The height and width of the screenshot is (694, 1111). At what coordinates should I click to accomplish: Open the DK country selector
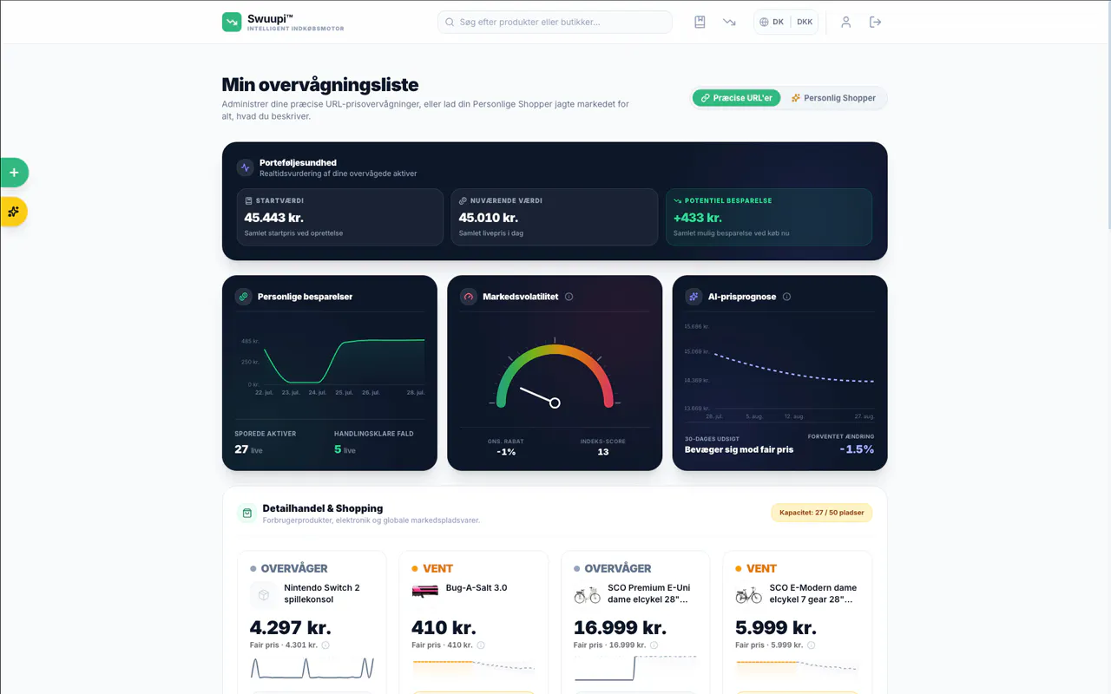coord(772,22)
